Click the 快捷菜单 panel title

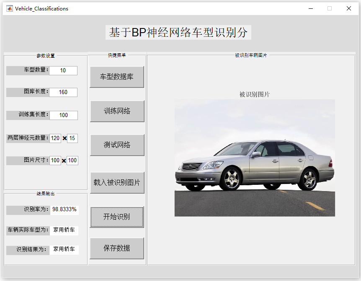point(117,56)
